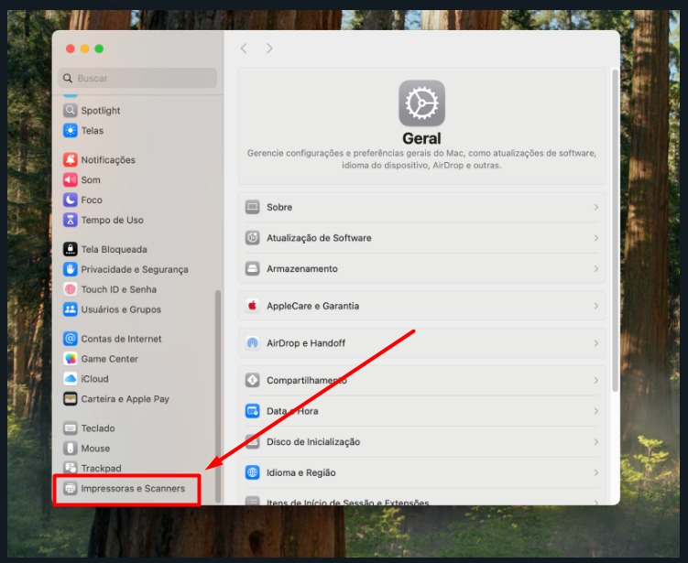The image size is (688, 563).
Task: Click the Tempo de Uso hourglass icon
Action: tap(71, 221)
